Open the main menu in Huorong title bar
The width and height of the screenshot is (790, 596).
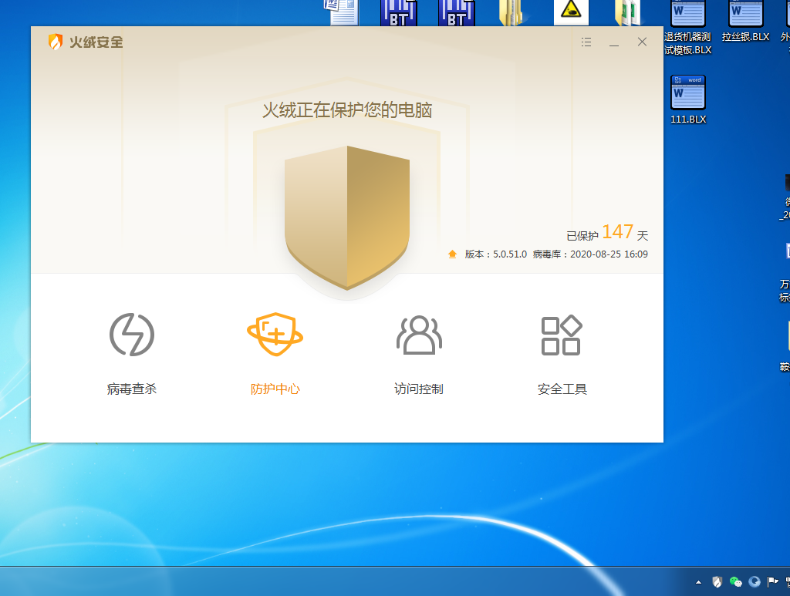[x=586, y=42]
